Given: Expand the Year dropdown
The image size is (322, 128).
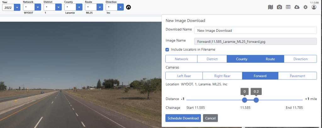Looking at the screenshot, I should [17, 7].
